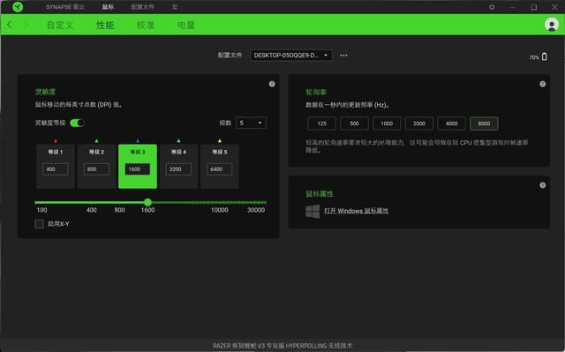Switch to the 校准 tab
Screen dimensions: 565x352
click(x=146, y=25)
